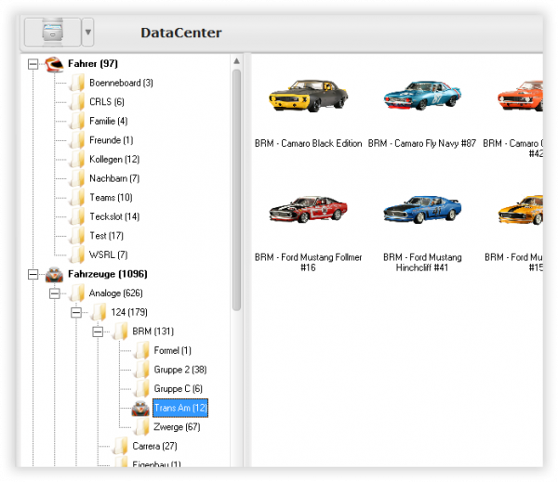Select Boenneboard (3) driver group
This screenshot has width=558, height=482.
coord(121,83)
